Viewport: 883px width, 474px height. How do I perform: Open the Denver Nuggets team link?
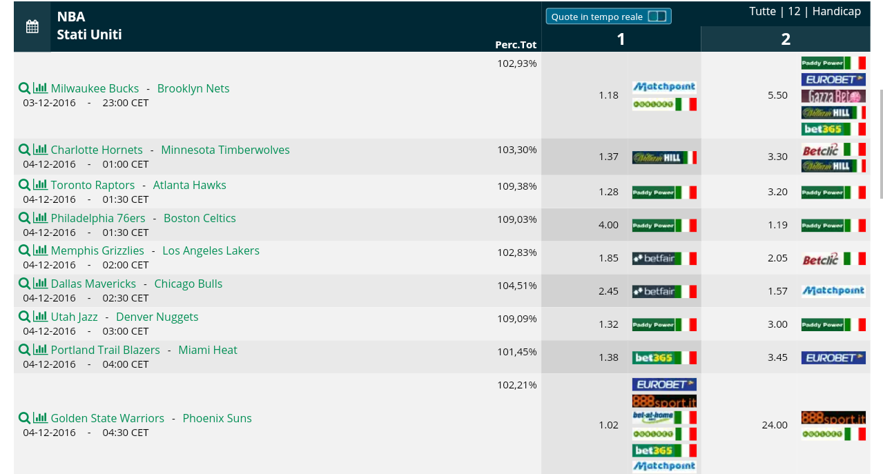(157, 317)
